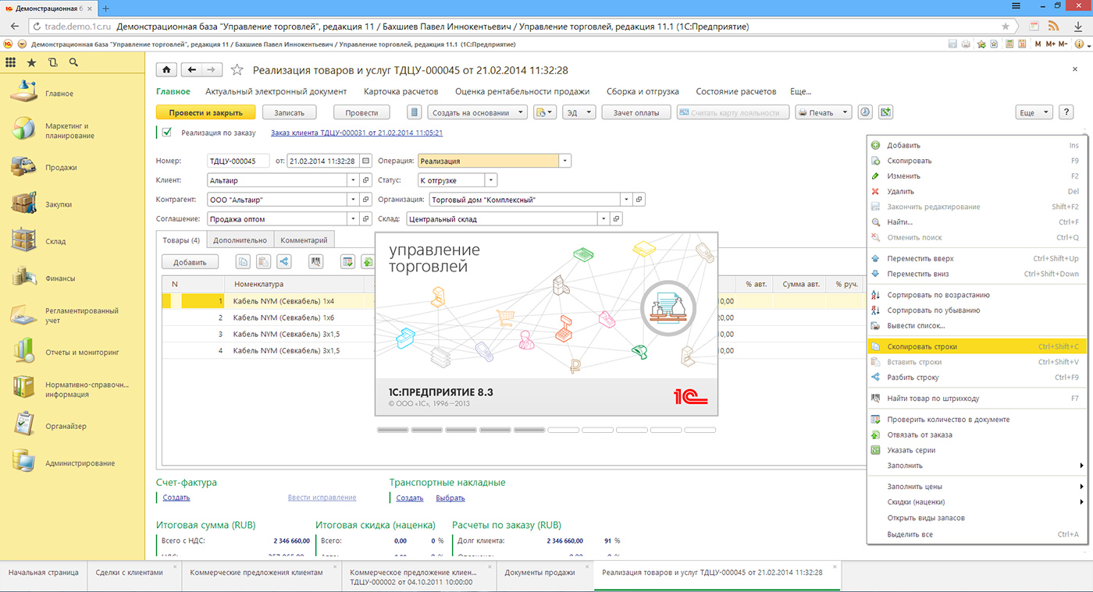Expand Заполнить submenu in context menu

976,466
